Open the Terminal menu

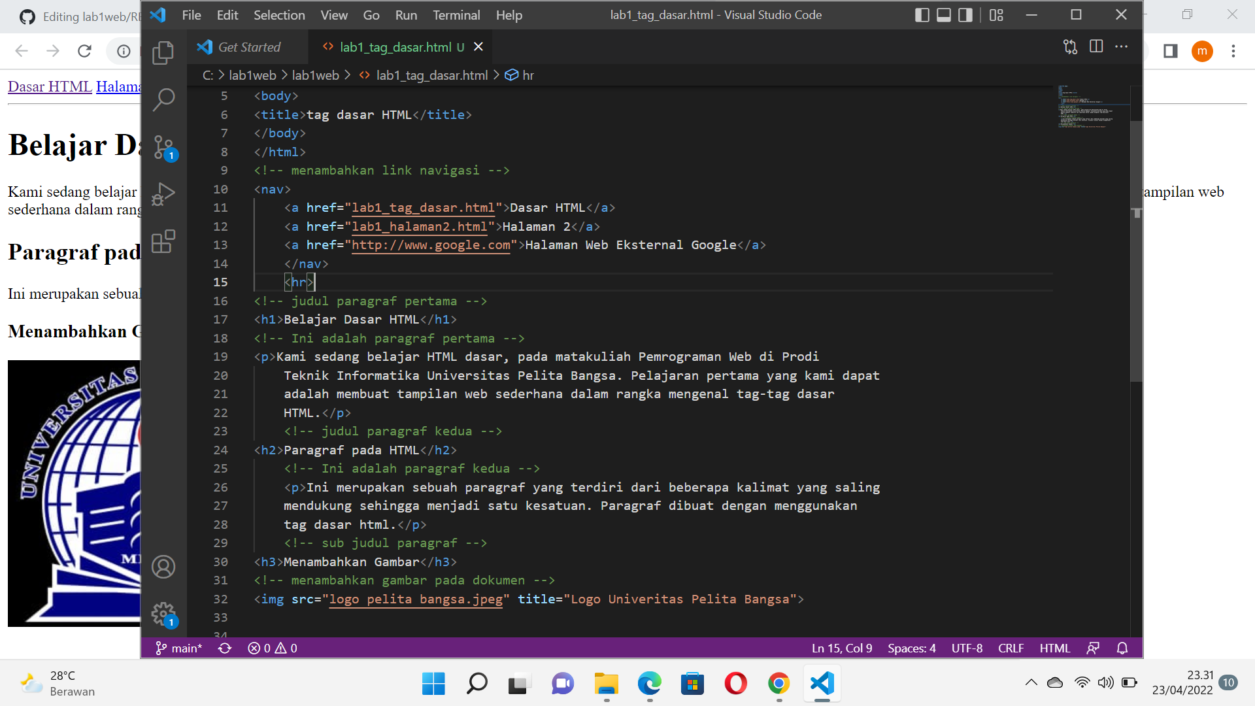456,14
